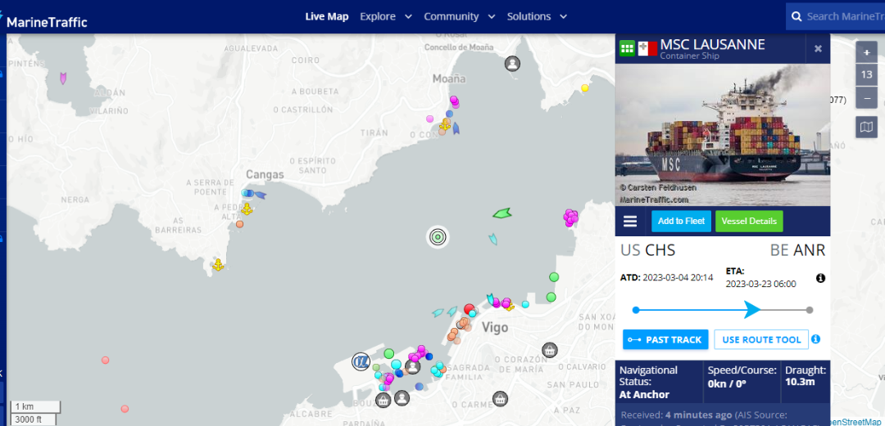Zoom in the map with plus
This screenshot has width=885, height=426.
(866, 52)
